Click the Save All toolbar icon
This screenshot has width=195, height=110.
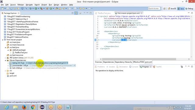tap(11, 9)
